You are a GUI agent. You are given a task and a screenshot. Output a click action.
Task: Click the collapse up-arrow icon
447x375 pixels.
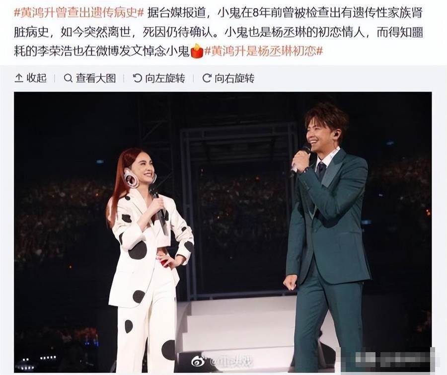coord(18,78)
